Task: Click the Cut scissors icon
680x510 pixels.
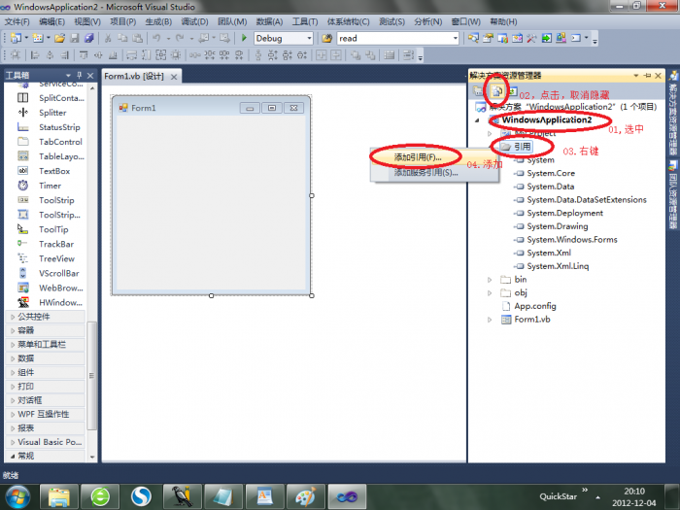Action: [108, 38]
